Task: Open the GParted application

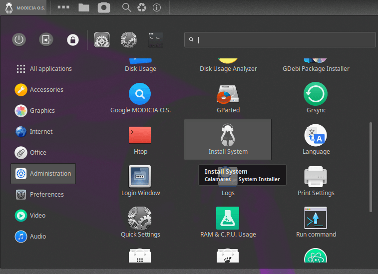Action: 228,98
